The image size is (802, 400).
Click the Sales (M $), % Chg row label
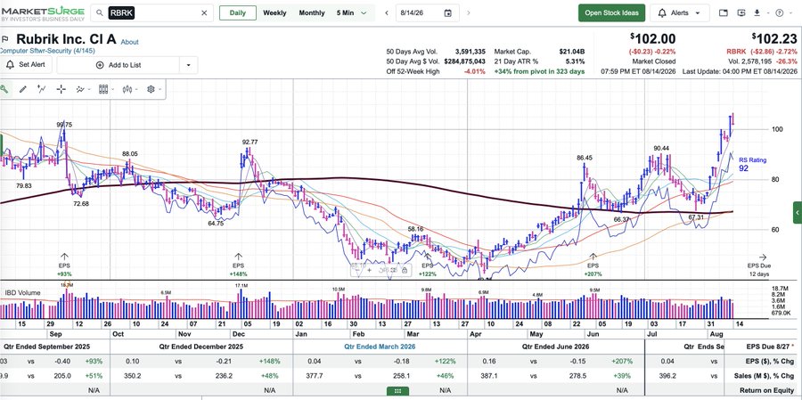766,375
